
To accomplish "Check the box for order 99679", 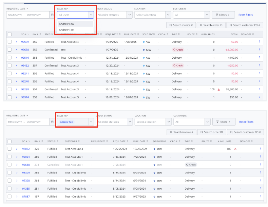I will pyautogui.click(x=10, y=42).
